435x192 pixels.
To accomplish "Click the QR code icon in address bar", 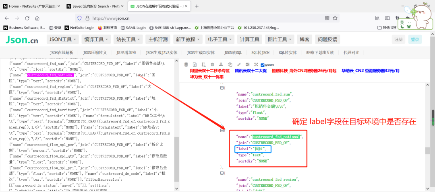I will [x=327, y=18].
